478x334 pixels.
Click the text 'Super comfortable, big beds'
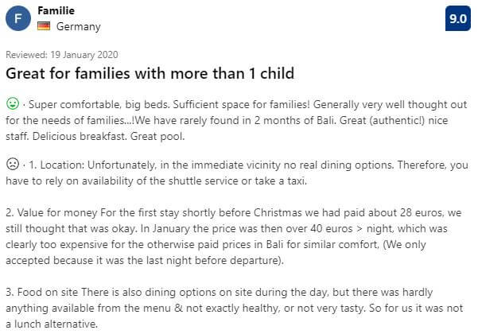pyautogui.click(x=99, y=104)
